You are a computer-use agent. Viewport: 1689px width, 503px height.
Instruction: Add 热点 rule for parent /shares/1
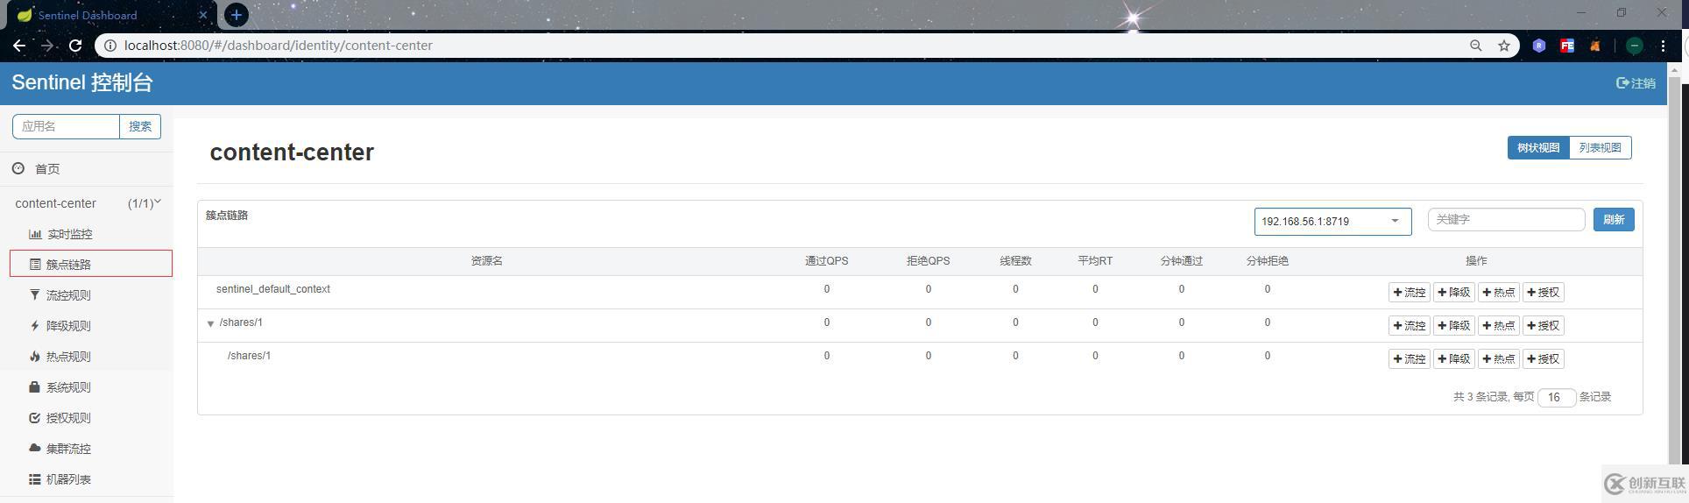pos(1499,326)
